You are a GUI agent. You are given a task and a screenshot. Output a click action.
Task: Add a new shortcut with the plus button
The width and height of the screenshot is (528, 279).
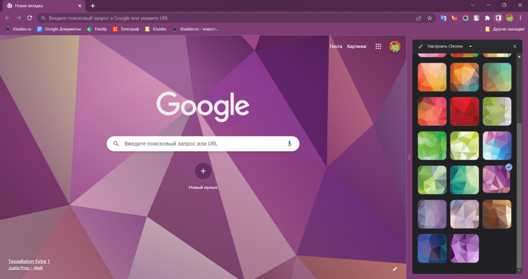pyautogui.click(x=203, y=171)
